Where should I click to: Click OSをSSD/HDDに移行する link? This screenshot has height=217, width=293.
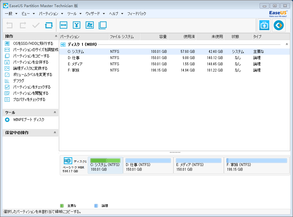coord(33,44)
